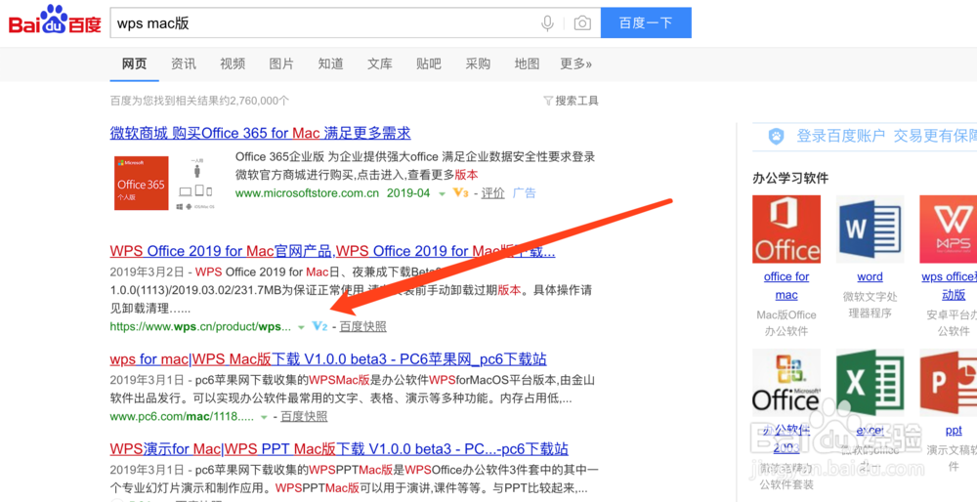
Task: Click the word text link
Action: click(870, 276)
